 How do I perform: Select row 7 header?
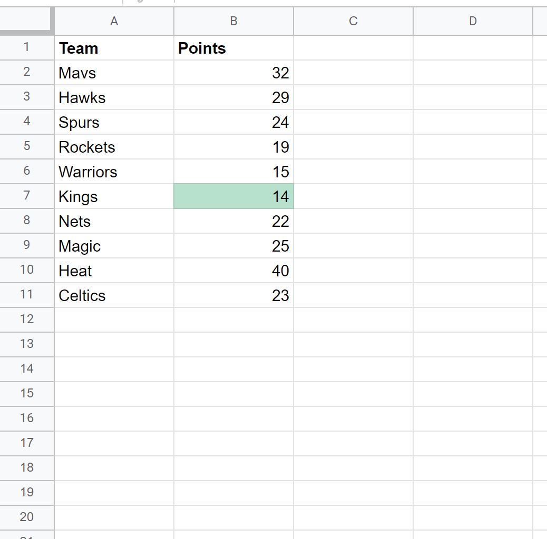(27, 196)
